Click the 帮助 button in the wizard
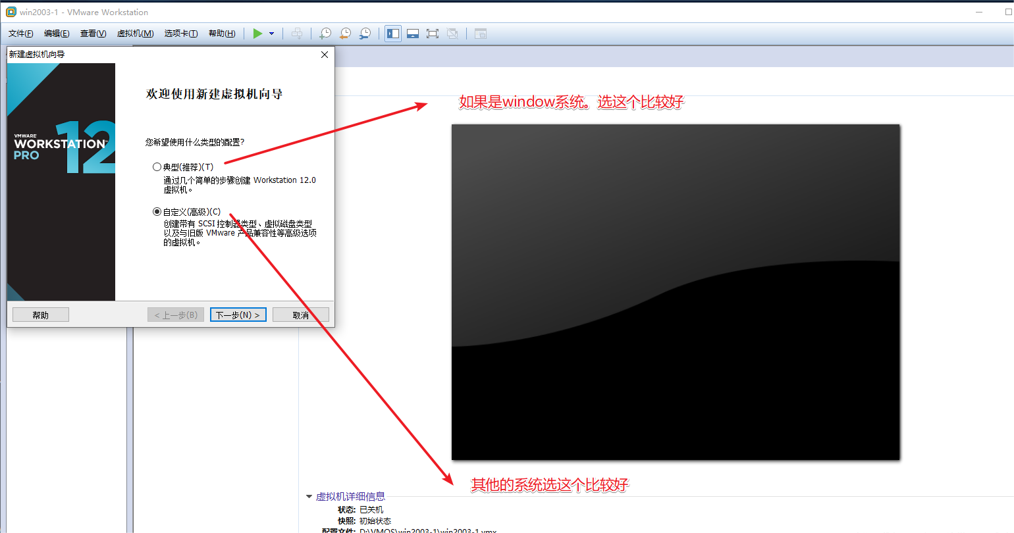 tap(40, 314)
